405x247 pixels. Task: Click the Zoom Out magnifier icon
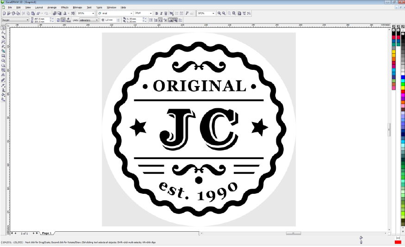(224, 13)
